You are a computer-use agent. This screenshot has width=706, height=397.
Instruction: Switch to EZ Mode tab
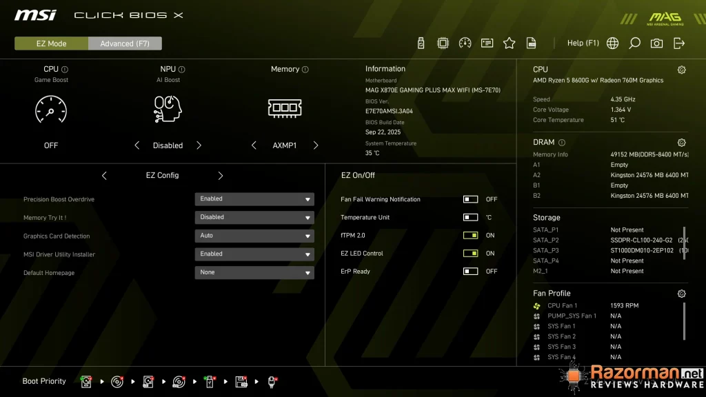coord(51,43)
